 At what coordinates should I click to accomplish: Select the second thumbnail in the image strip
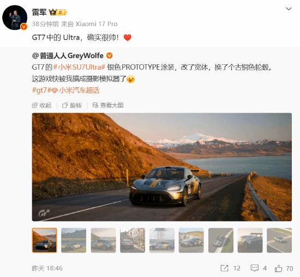point(74,240)
